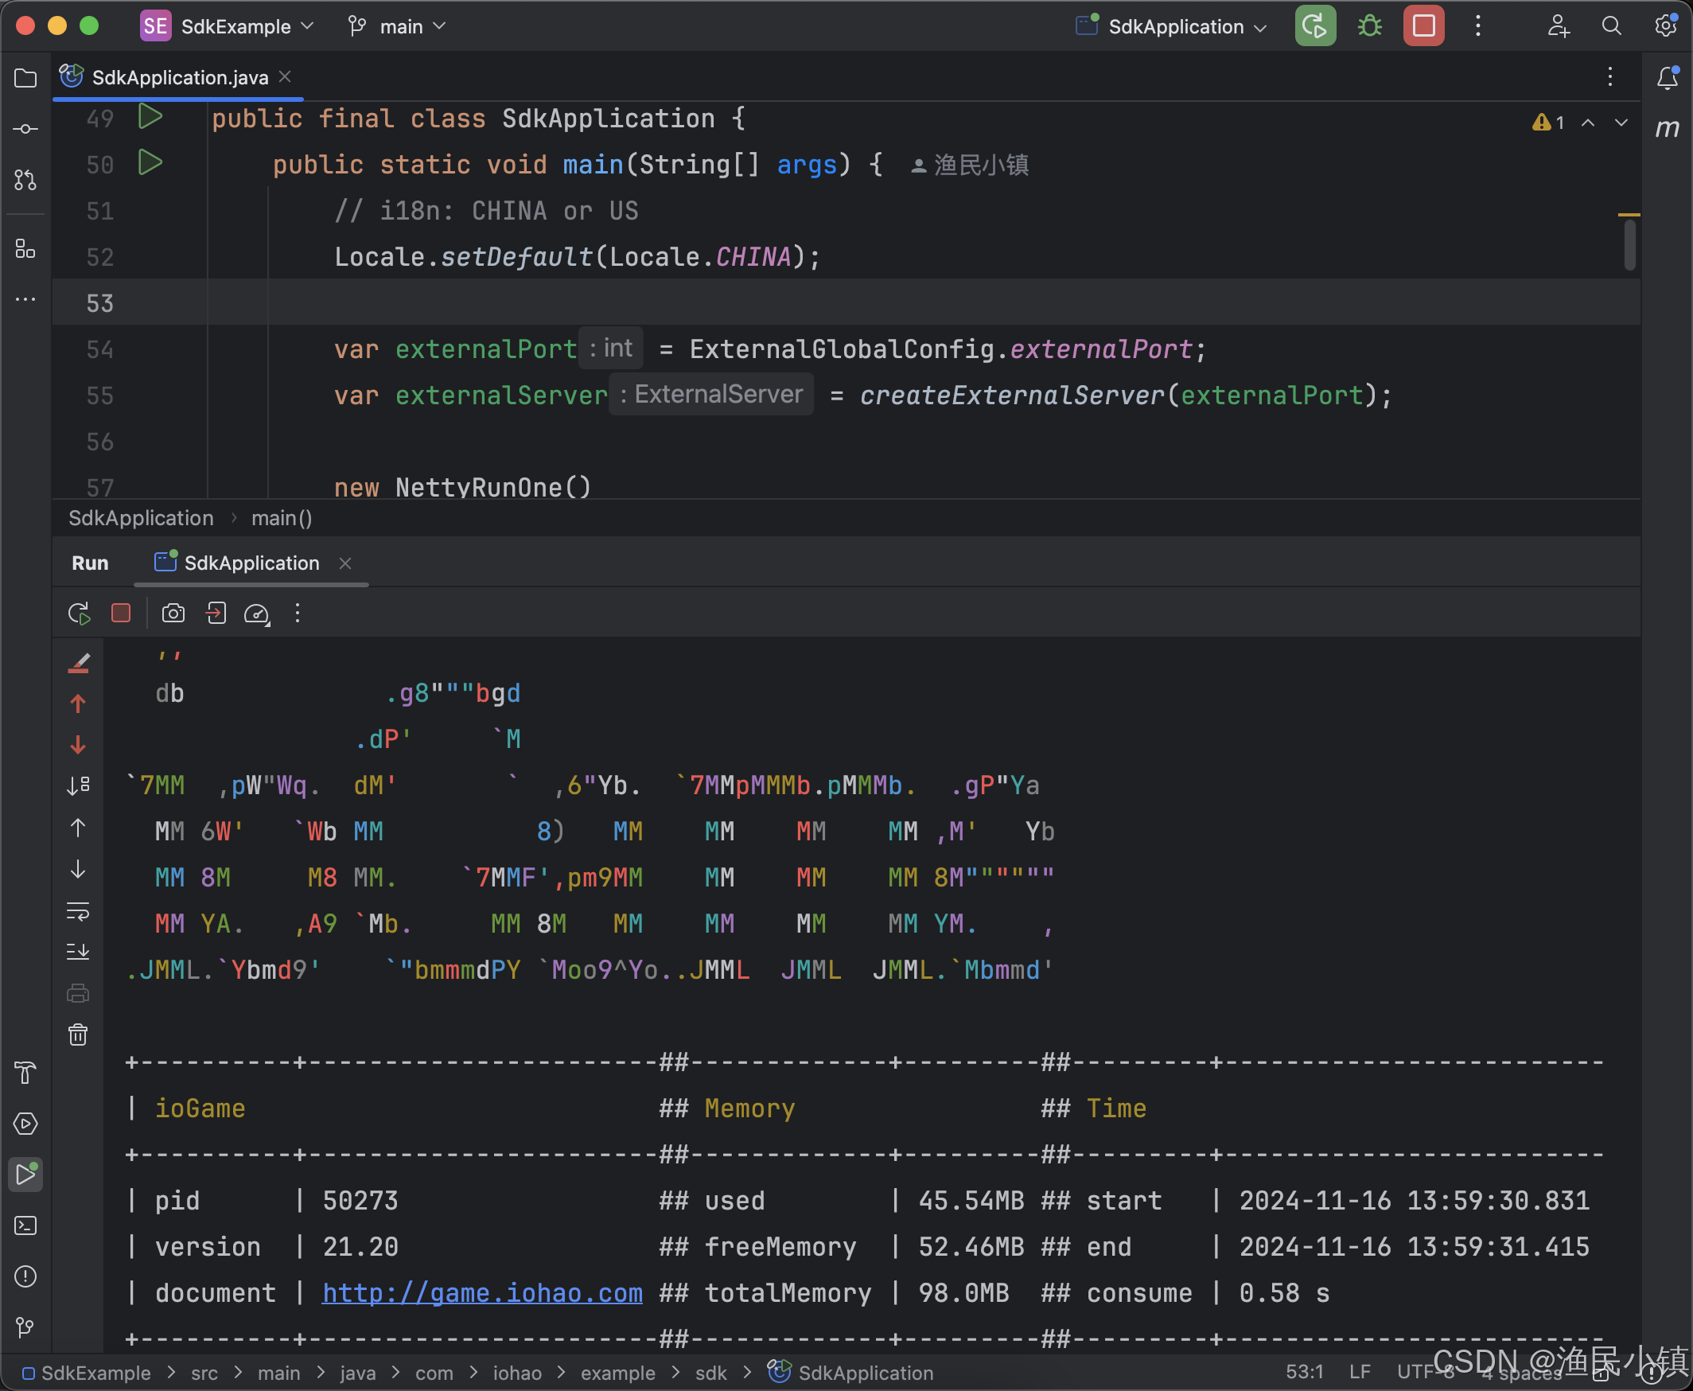
Task: Jump down to the next stack trace
Action: [78, 745]
